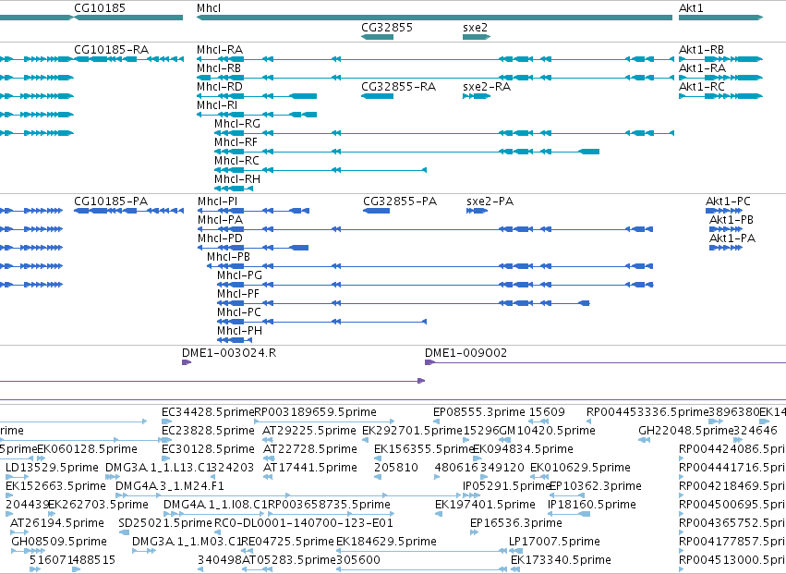Click the EP10362.3prime EST label

pyautogui.click(x=596, y=486)
